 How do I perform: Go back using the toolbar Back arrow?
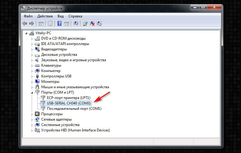[x=25, y=24]
